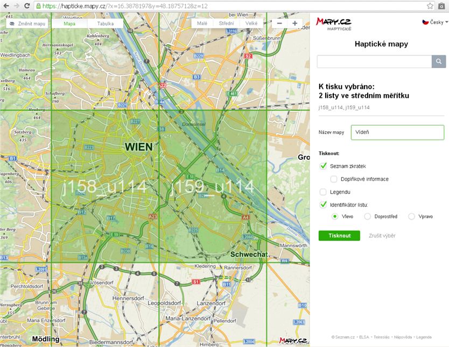This screenshot has height=347, width=449.
Task: Tick the Legendu checkbox
Action: pos(324,192)
